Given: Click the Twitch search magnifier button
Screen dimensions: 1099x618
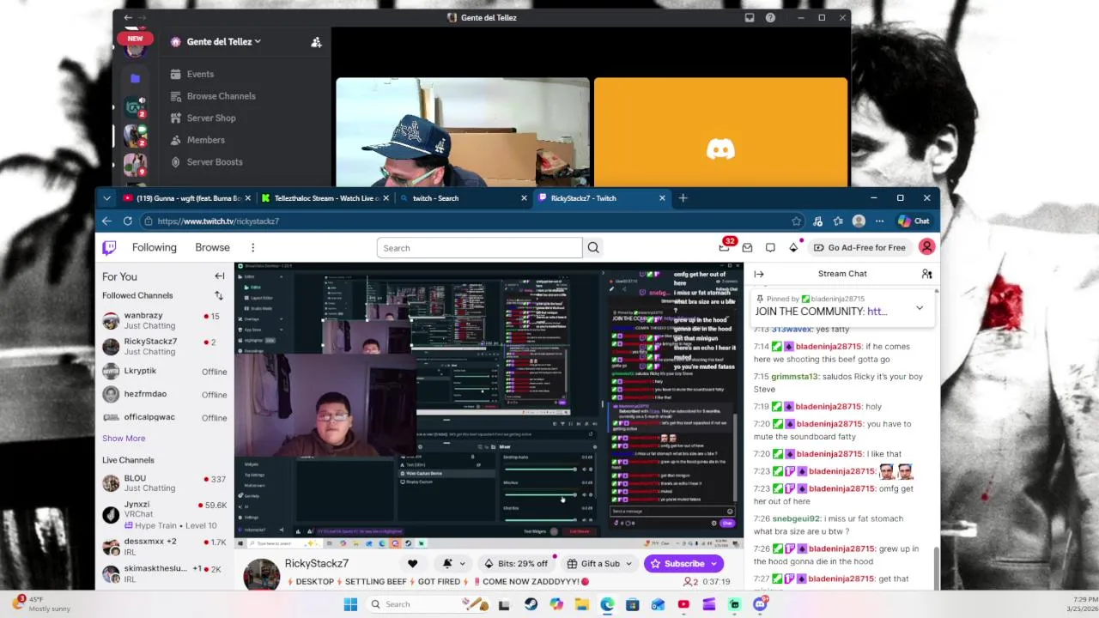Looking at the screenshot, I should (593, 248).
